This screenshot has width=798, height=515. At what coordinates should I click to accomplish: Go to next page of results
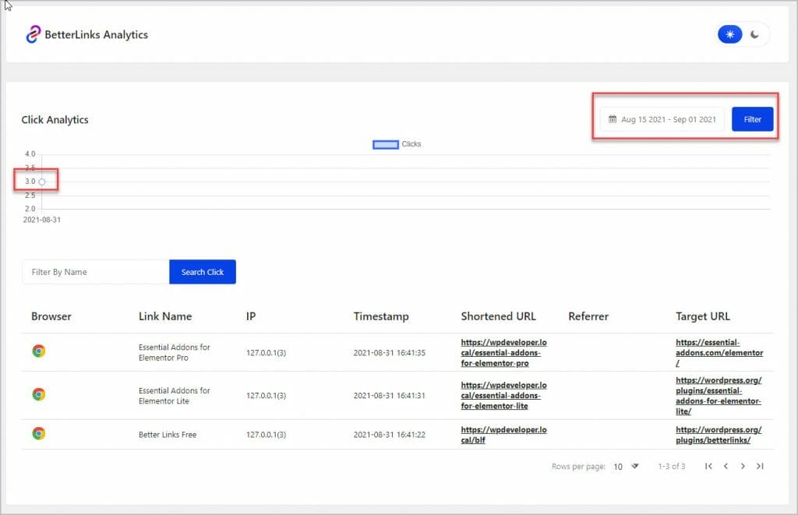[x=743, y=466]
